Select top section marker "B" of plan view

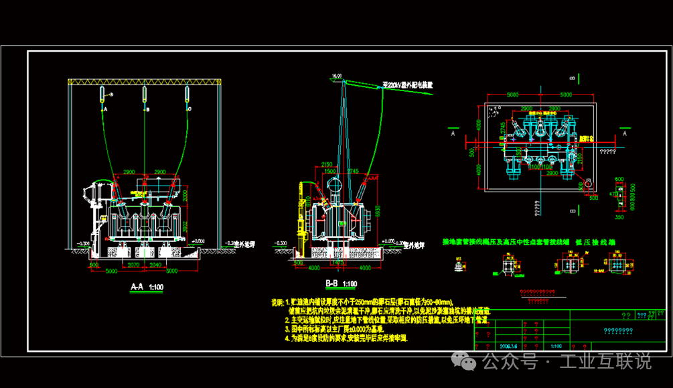(x=572, y=78)
